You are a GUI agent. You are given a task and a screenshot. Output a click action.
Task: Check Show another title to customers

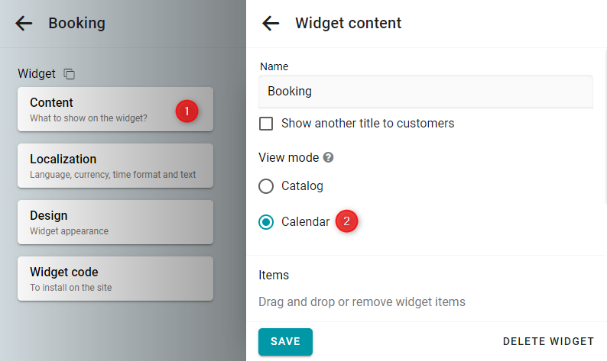266,124
